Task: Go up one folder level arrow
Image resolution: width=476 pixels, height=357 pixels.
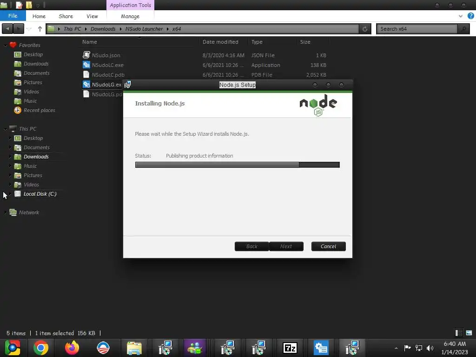Action: pyautogui.click(x=40, y=29)
